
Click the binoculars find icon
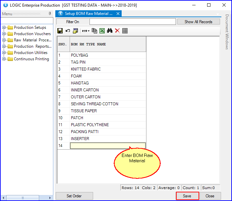click(x=110, y=31)
